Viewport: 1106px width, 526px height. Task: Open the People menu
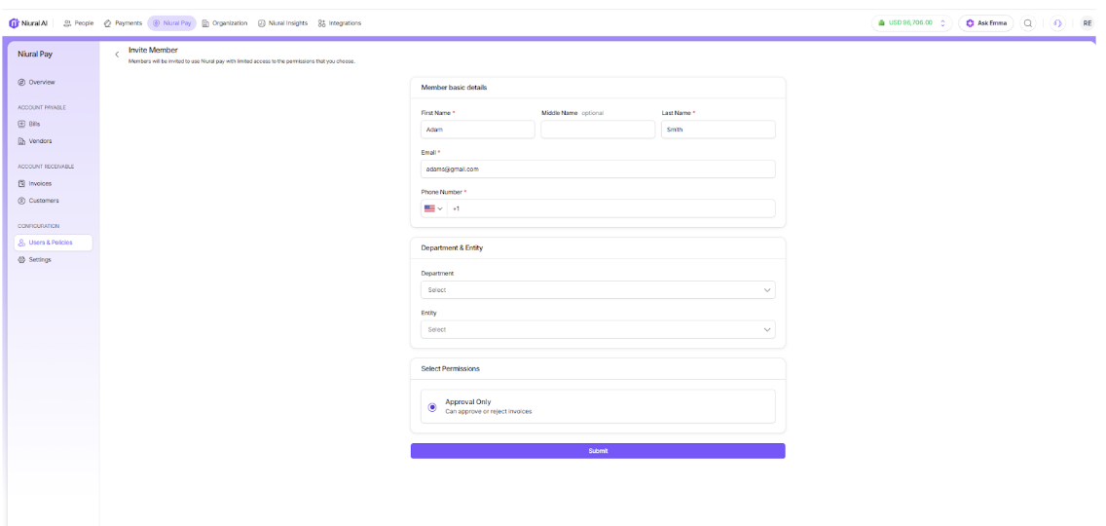tap(78, 23)
